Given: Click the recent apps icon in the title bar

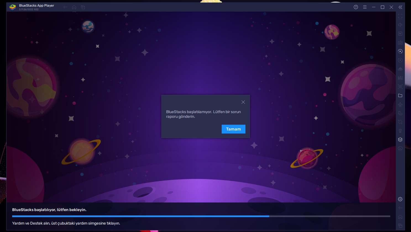Looking at the screenshot, I should [83, 7].
